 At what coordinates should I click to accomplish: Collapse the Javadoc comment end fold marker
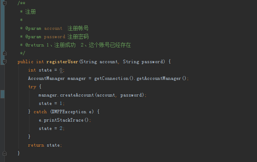pos(4,53)
